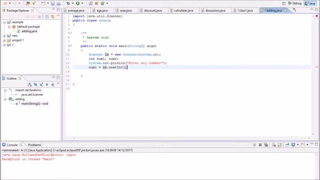Click the Forward navigation arrow in toolbar

[x=15, y=3]
